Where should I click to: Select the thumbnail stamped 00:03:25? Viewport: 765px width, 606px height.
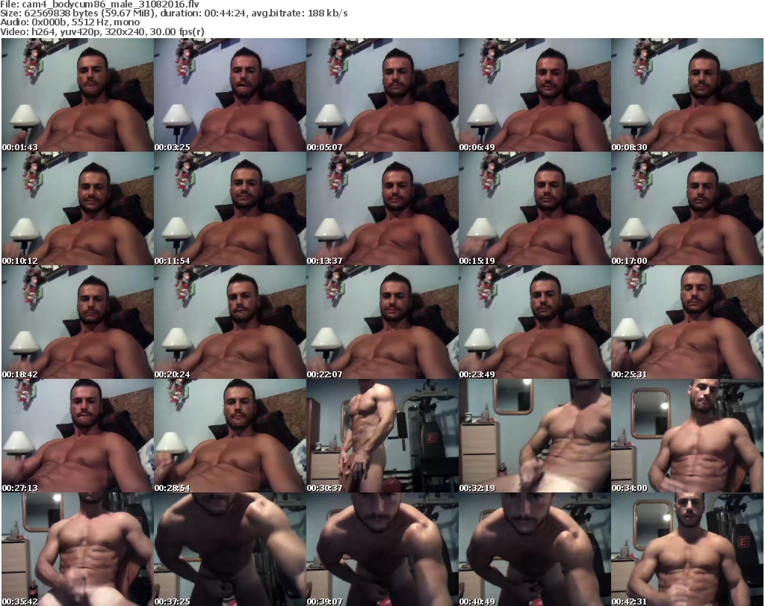pyautogui.click(x=230, y=95)
